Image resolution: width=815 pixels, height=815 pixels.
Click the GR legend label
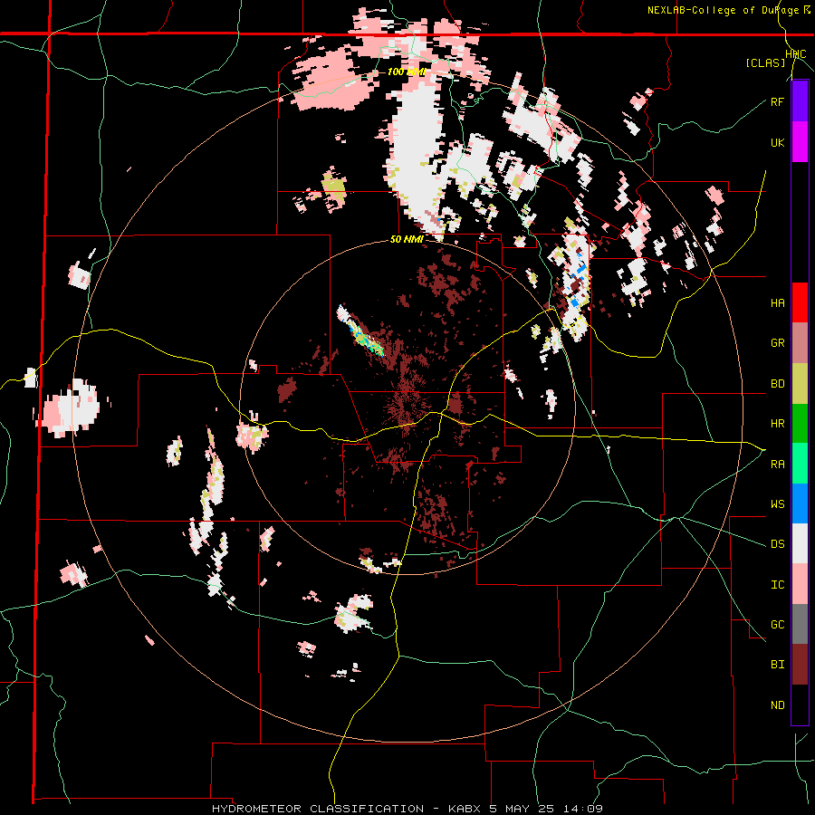coord(777,343)
